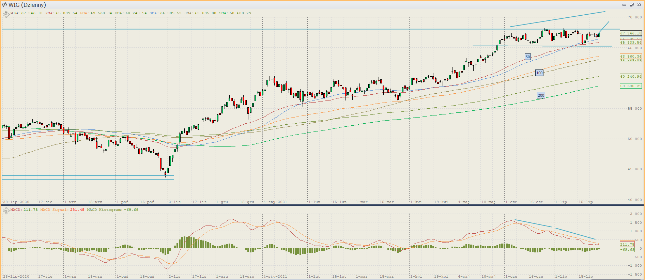
Task: Select the '50' moving average label box
Action: click(527, 57)
